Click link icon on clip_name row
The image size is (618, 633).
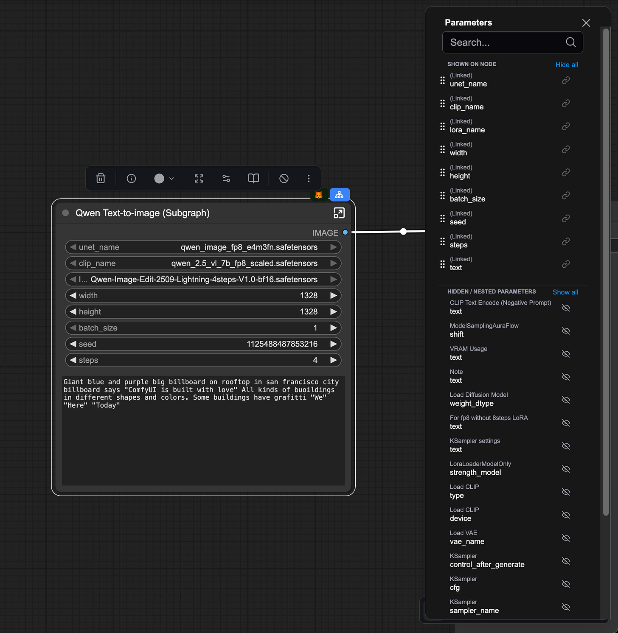[x=566, y=103]
